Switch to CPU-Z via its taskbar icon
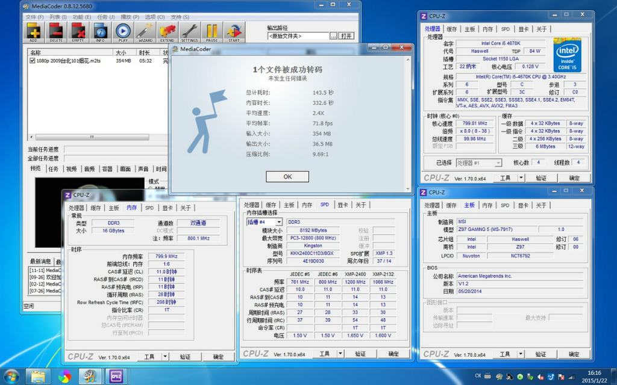 pos(116,377)
